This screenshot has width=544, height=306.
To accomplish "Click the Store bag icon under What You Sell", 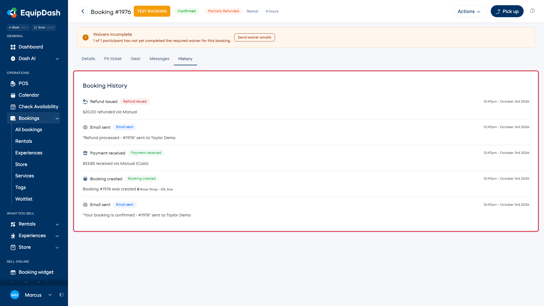I will pyautogui.click(x=13, y=247).
